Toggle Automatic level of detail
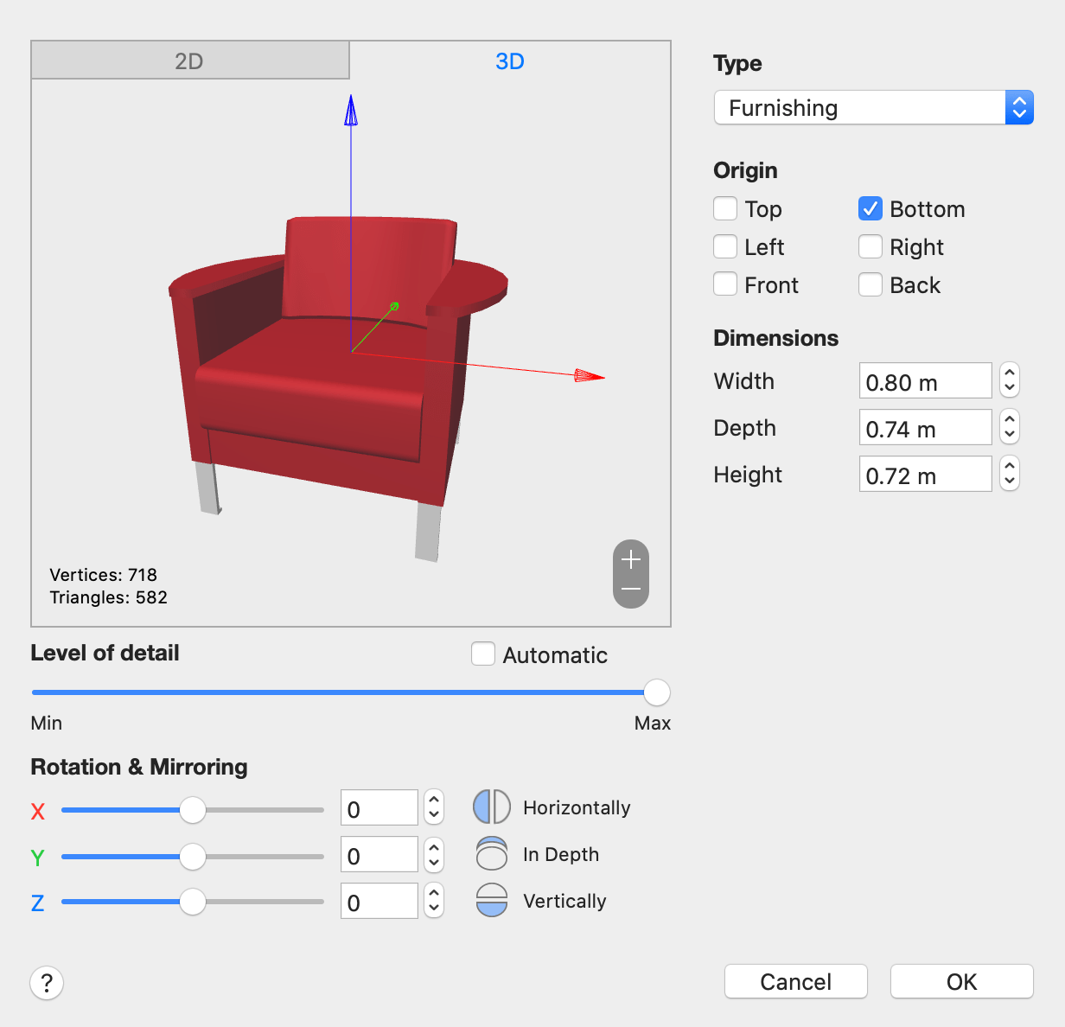 [x=483, y=654]
